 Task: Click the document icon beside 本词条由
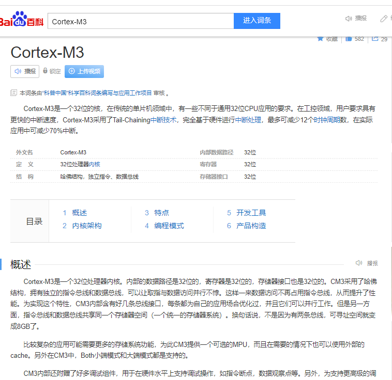coord(13,93)
